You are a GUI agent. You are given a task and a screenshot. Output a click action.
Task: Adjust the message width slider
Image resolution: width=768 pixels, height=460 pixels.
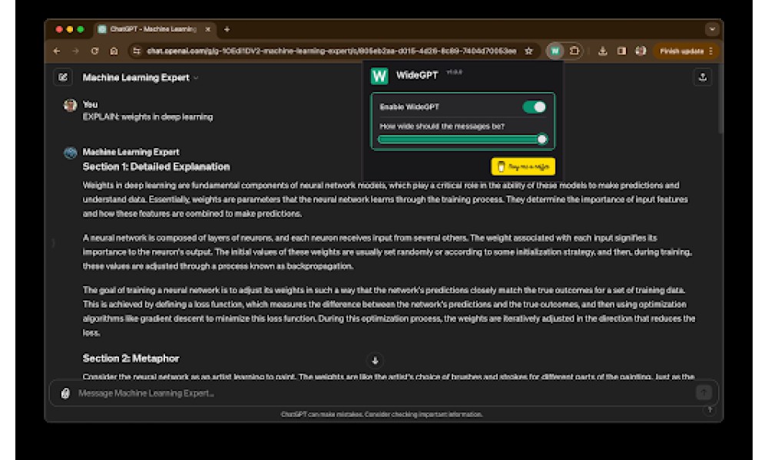tap(462, 140)
